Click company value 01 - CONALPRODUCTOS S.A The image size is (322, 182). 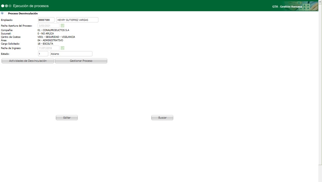[x=53, y=30]
